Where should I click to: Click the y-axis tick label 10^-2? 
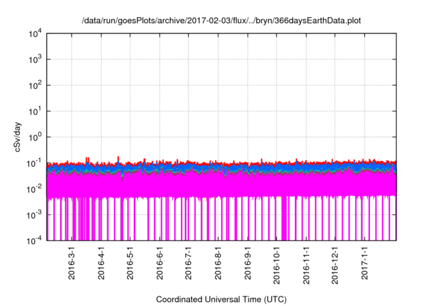coord(34,189)
